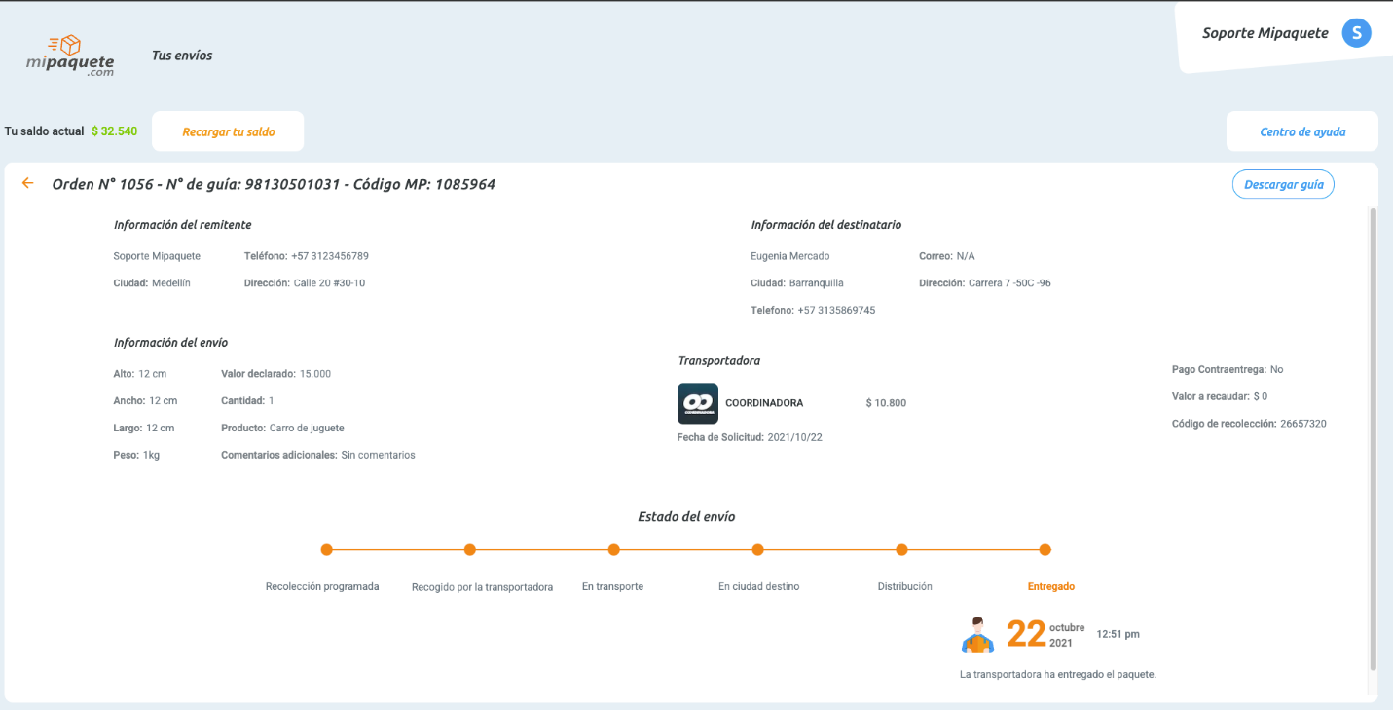Image resolution: width=1393 pixels, height=710 pixels.
Task: Click the Descargar guía button
Action: coord(1283,184)
